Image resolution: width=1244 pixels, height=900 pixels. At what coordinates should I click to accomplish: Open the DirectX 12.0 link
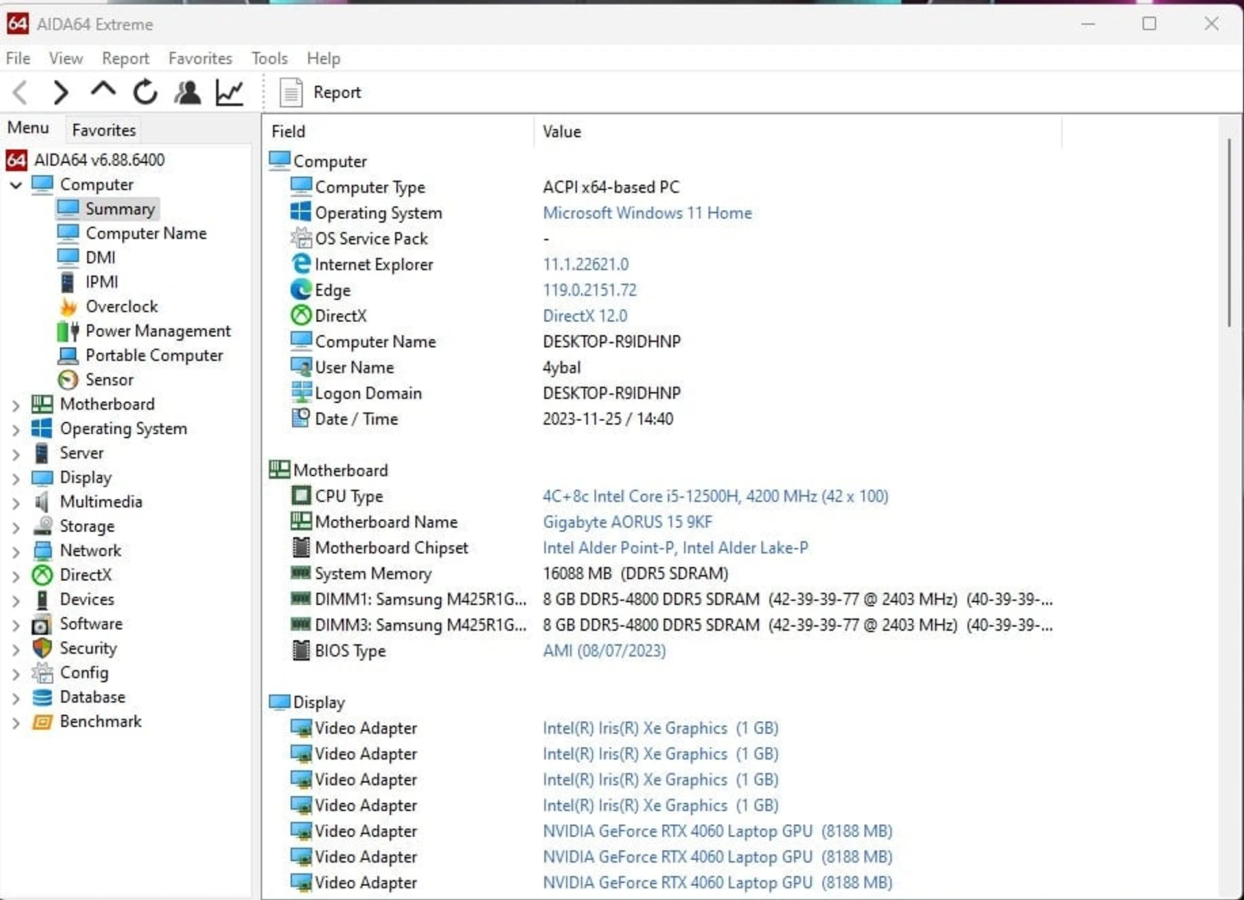click(585, 316)
